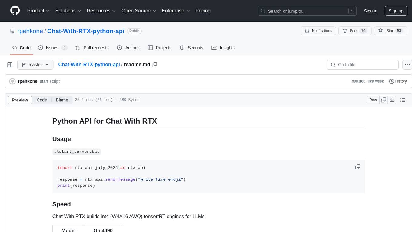The image size is (412, 232).
Task: Click the Speed heading
Action: click(x=61, y=204)
